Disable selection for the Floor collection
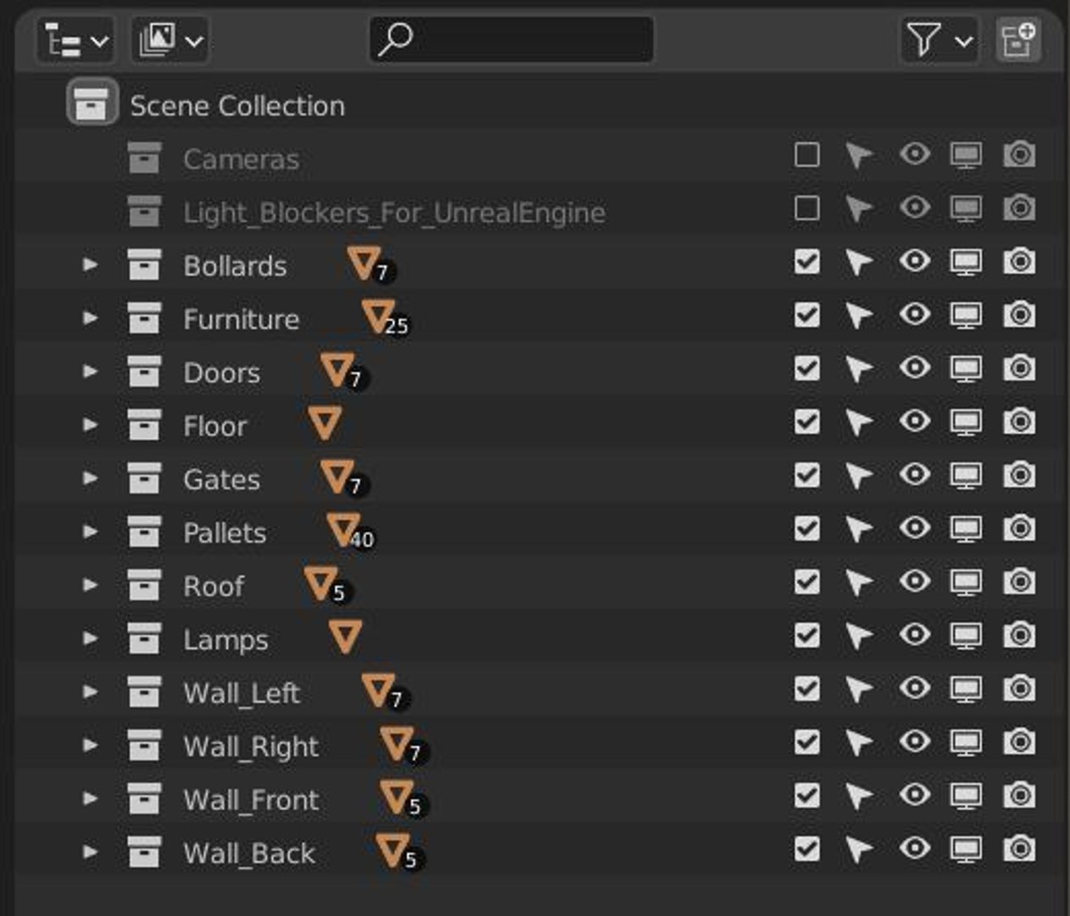 (x=859, y=422)
